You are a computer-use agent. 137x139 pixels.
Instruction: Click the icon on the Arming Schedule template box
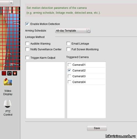(88, 31)
